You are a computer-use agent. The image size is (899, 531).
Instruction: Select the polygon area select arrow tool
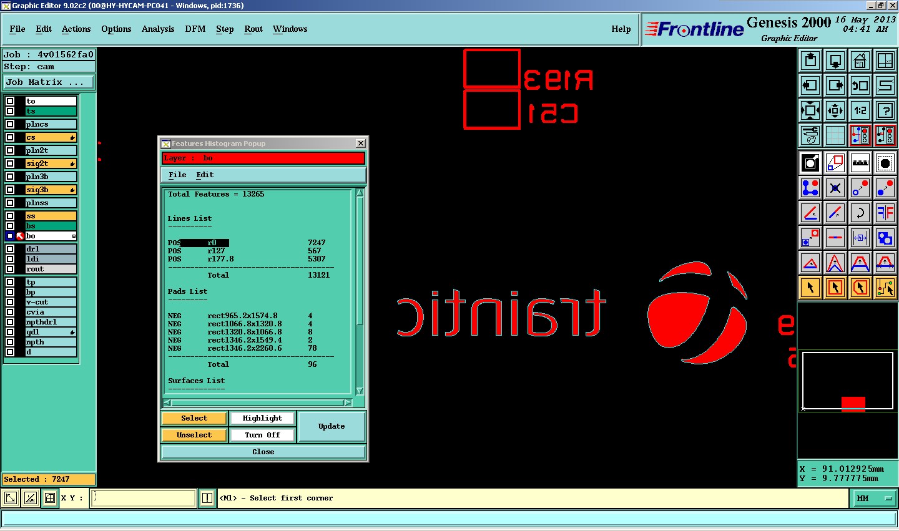click(x=860, y=288)
